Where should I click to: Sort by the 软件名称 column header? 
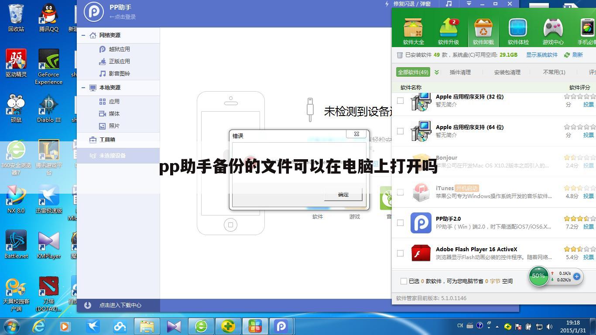point(411,88)
